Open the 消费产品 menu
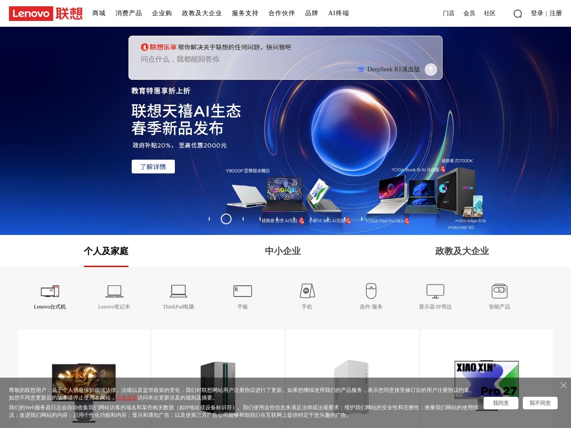 point(129,13)
